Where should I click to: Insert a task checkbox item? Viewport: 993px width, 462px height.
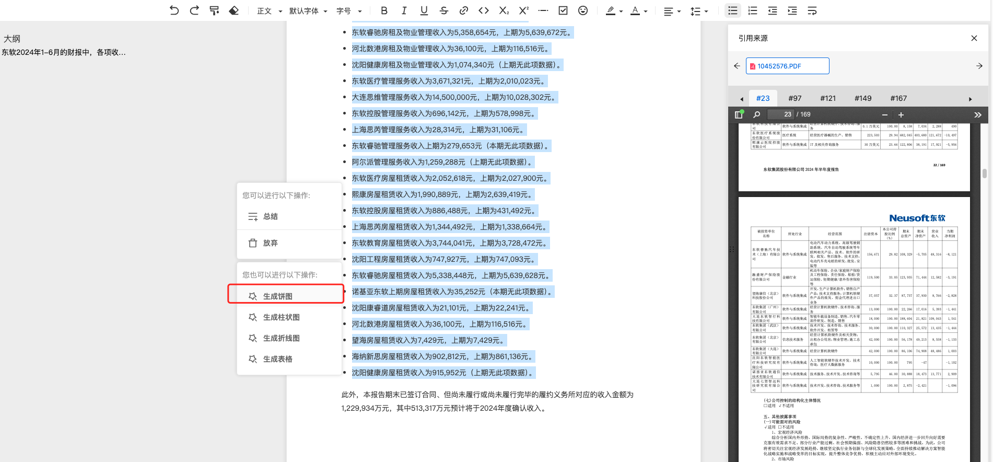pos(563,10)
